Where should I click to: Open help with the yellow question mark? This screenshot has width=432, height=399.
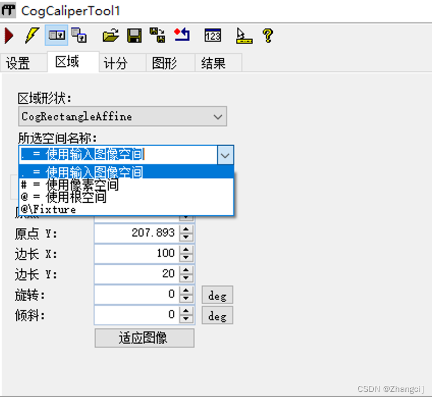point(268,35)
